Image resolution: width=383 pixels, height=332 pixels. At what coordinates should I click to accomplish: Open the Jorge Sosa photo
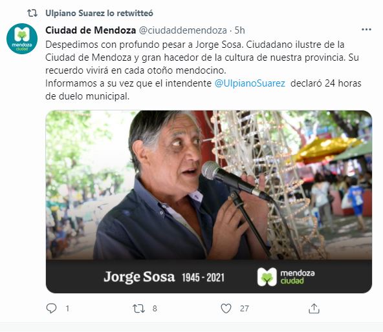209,185
